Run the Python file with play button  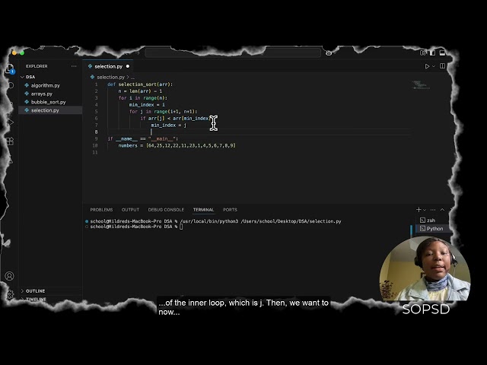click(427, 66)
